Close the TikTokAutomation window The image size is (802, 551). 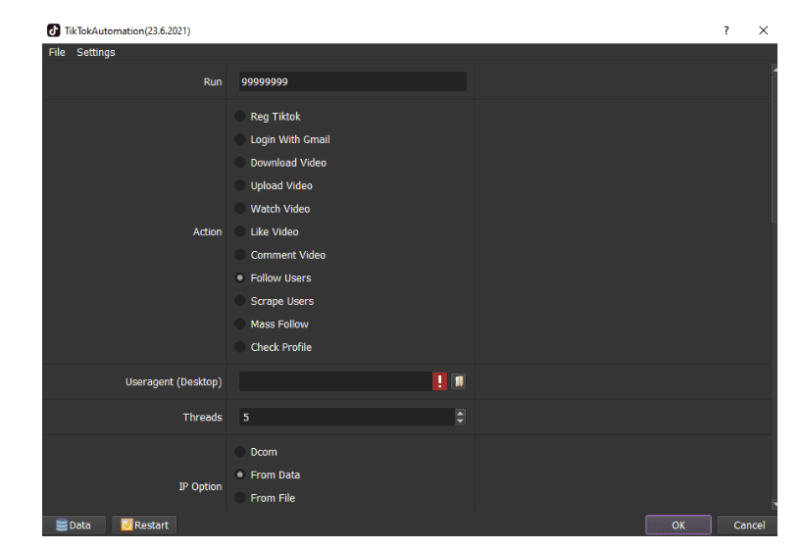pyautogui.click(x=763, y=30)
